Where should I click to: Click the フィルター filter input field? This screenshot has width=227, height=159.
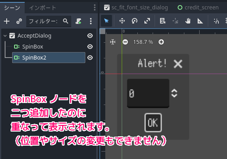(x=49, y=21)
